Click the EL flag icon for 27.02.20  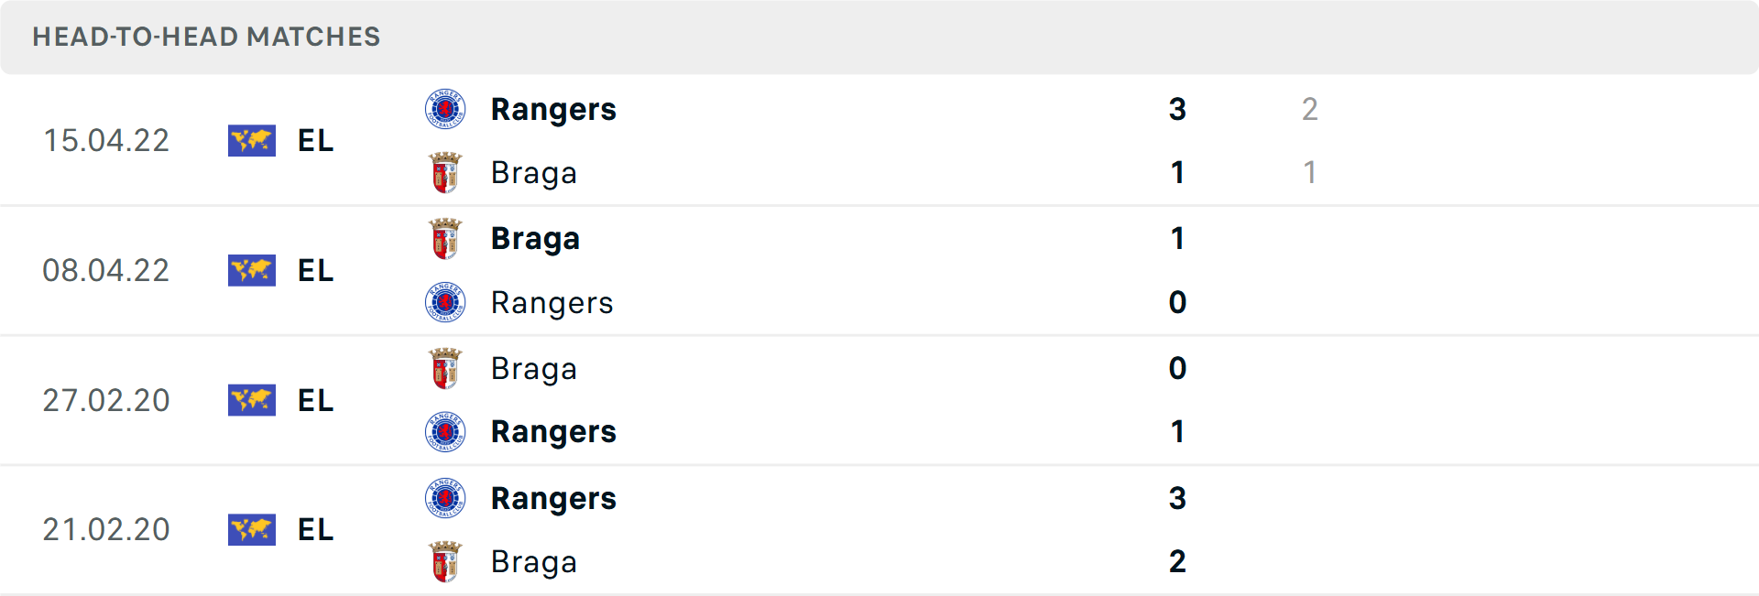click(x=252, y=401)
